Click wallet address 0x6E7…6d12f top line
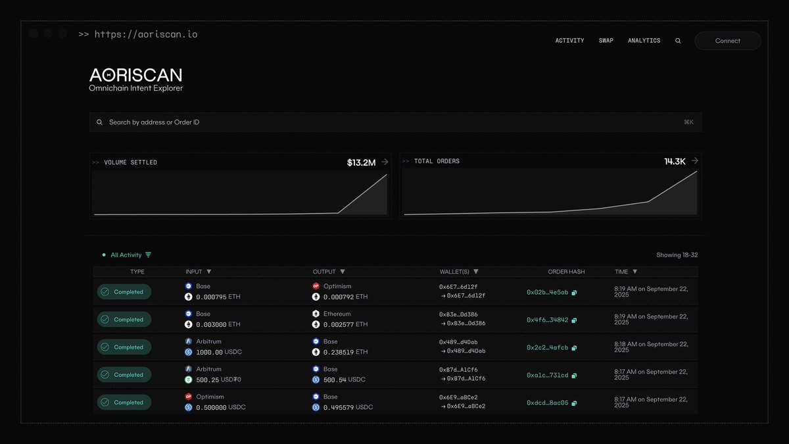This screenshot has height=444, width=789. tap(458, 287)
